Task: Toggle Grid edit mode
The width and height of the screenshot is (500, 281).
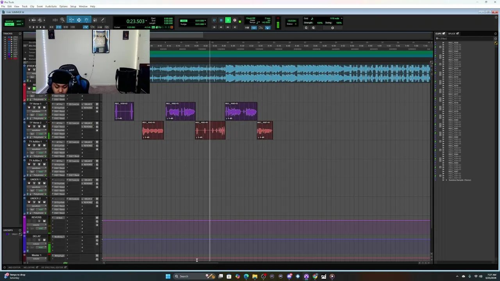Action: (x=19, y=24)
